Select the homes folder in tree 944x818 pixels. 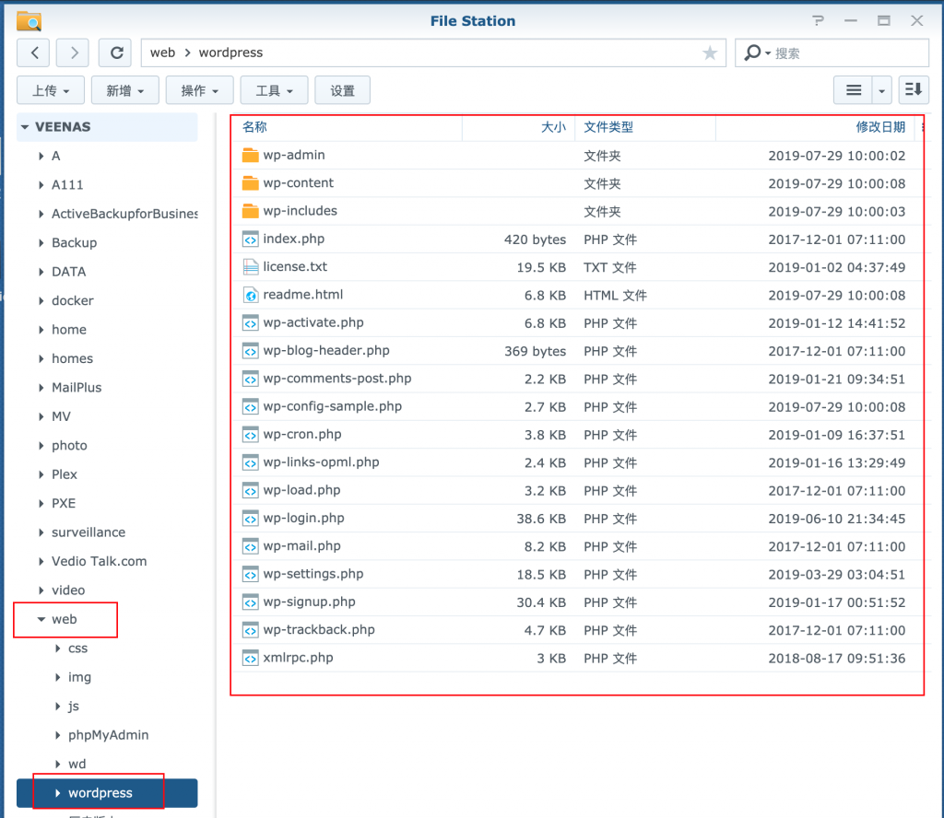72,359
